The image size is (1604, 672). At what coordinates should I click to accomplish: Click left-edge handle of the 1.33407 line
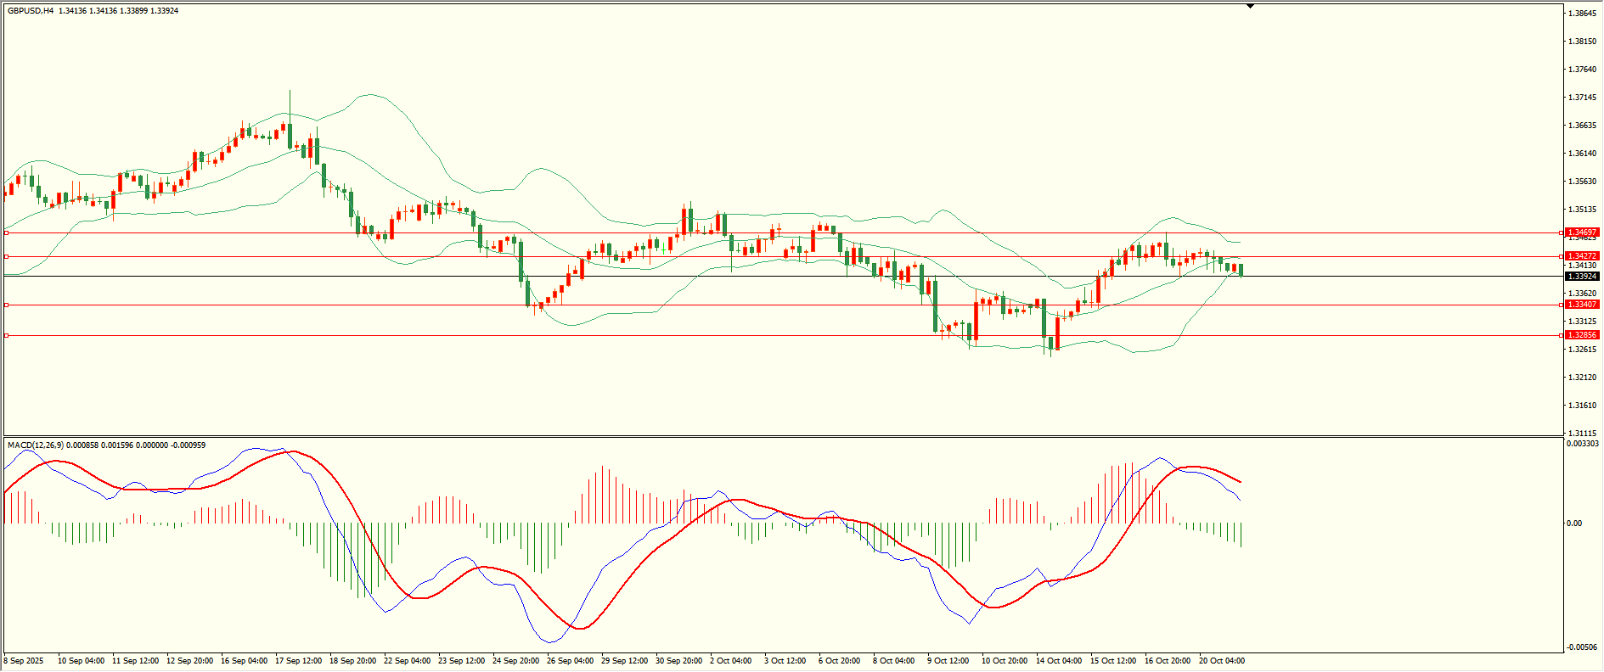pyautogui.click(x=7, y=305)
